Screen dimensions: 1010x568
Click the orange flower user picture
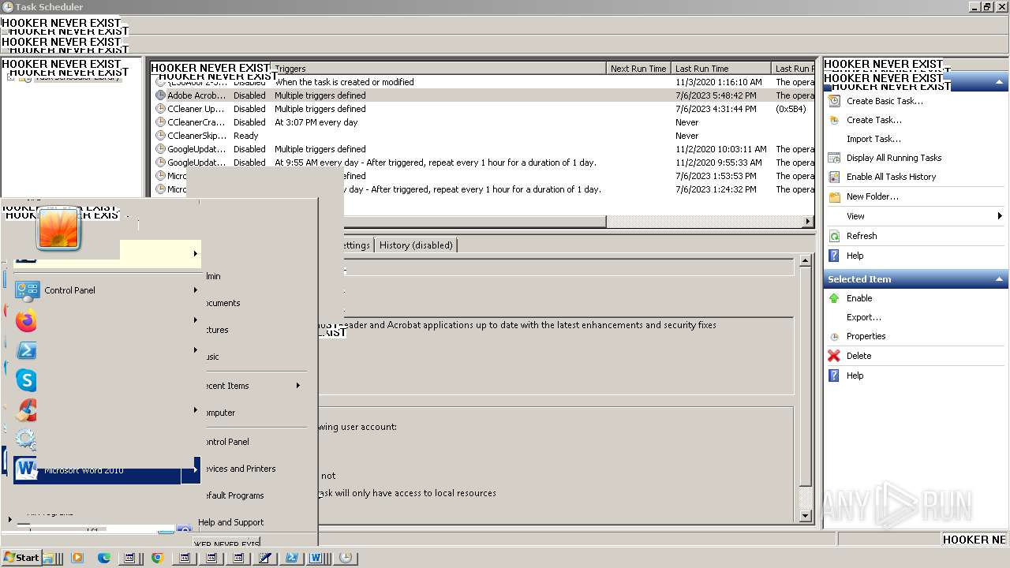point(58,229)
